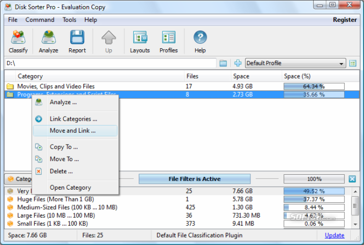The image size is (364, 245).
Task: Choose Delete ... in context menu
Action: point(75,171)
